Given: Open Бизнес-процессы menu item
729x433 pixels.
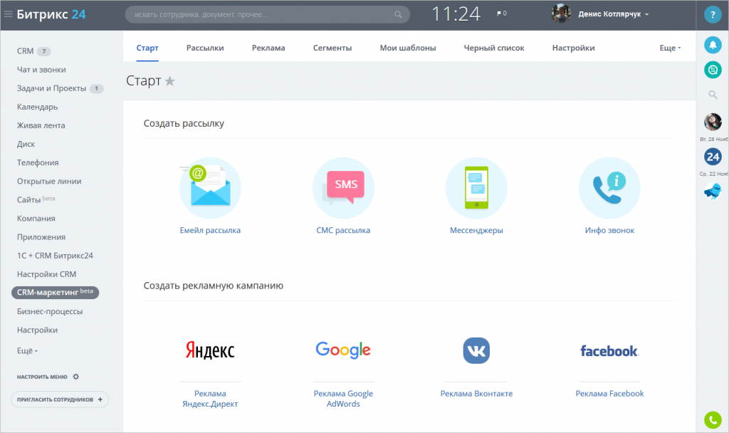Looking at the screenshot, I should (50, 312).
